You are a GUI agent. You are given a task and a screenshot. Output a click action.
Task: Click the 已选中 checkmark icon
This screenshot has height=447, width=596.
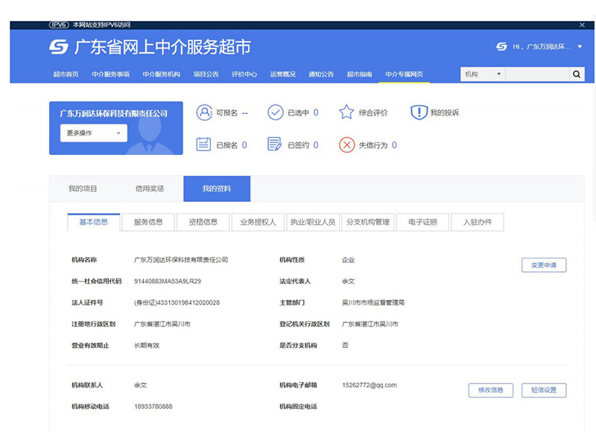click(x=276, y=112)
